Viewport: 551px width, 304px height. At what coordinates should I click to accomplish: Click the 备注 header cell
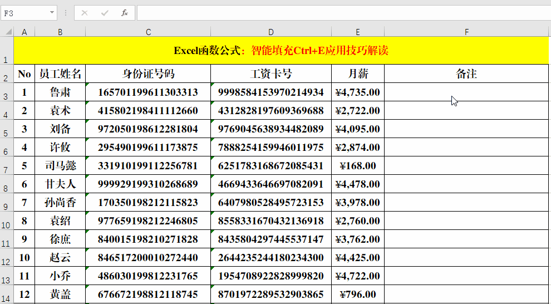(x=466, y=73)
